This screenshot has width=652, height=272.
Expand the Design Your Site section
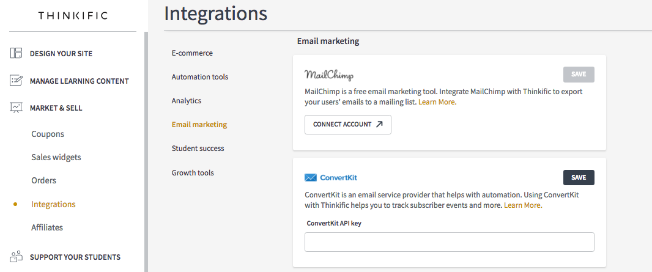pos(61,54)
